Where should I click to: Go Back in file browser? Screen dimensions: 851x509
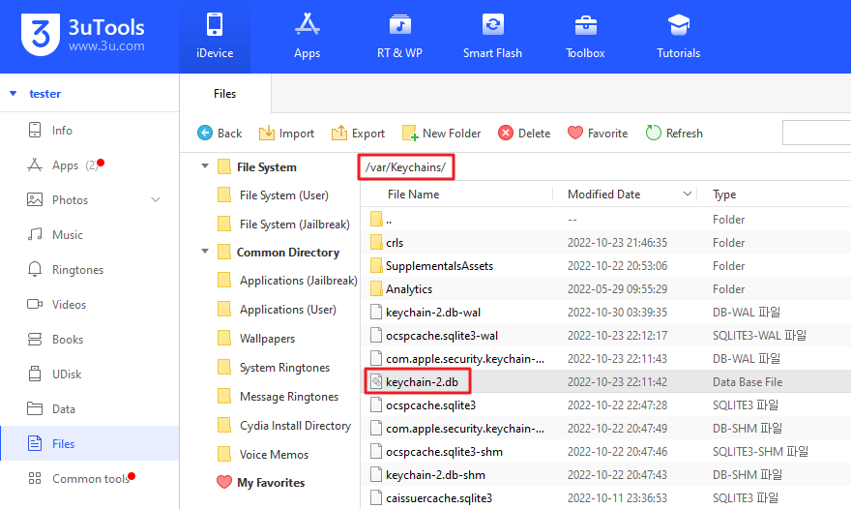click(x=220, y=134)
